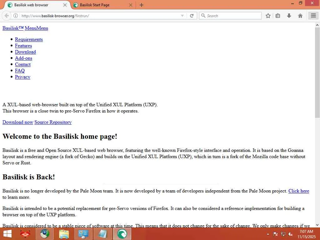Follow the Click here link
Image resolution: width=320 pixels, height=240 pixels.
[298, 191]
